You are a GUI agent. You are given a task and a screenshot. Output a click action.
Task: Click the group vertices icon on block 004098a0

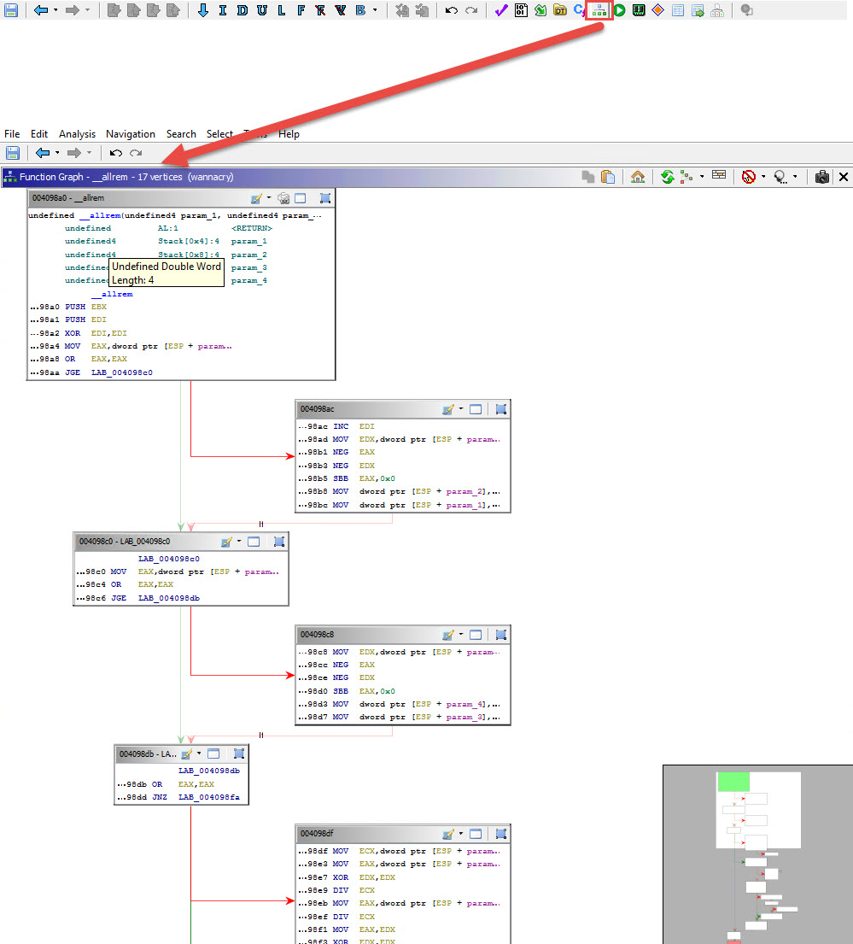pos(324,198)
